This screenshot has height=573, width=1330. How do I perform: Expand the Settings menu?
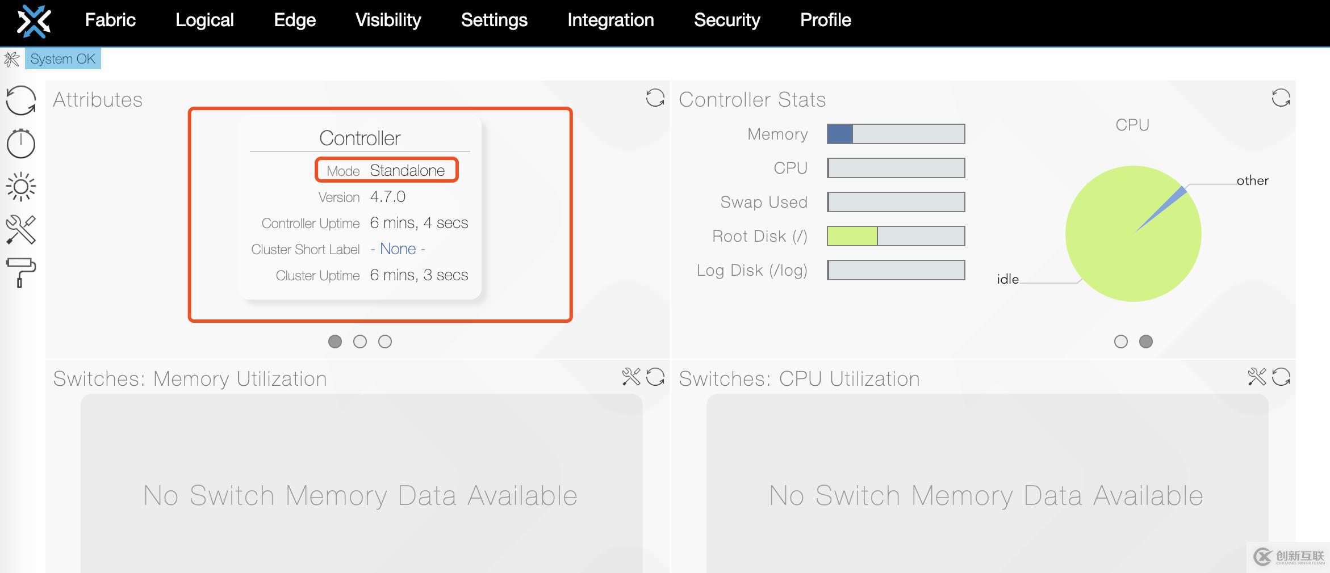(494, 20)
